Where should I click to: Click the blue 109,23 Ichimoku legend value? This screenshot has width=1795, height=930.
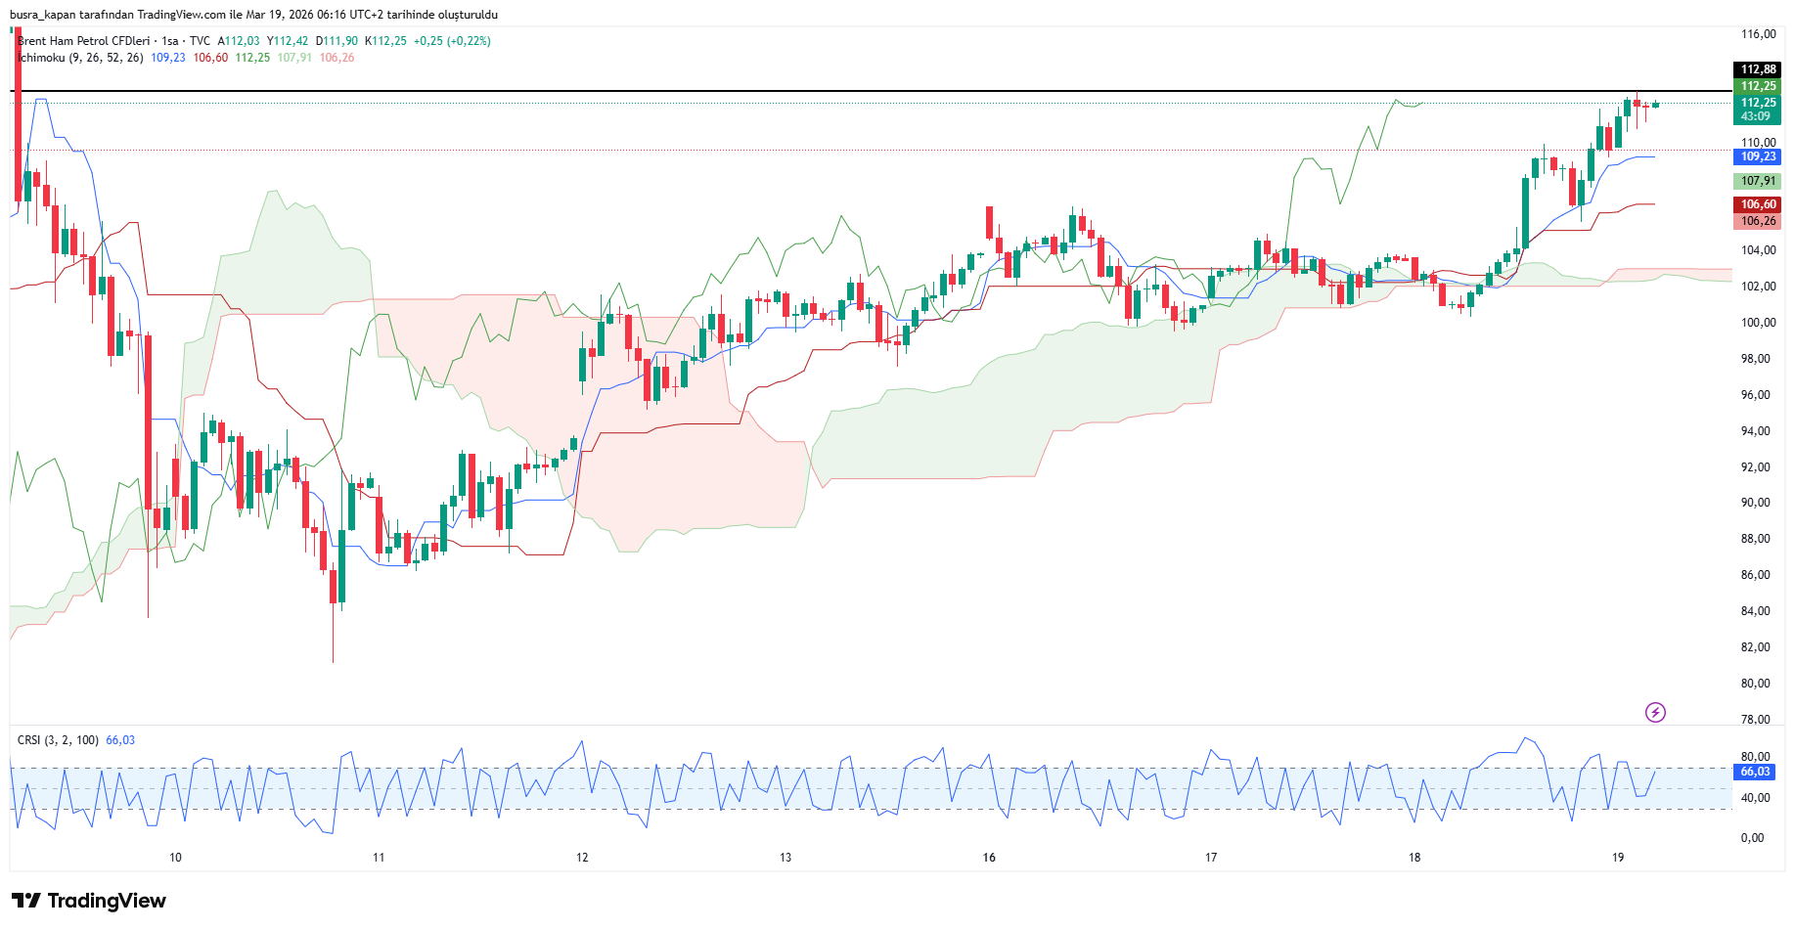168,58
